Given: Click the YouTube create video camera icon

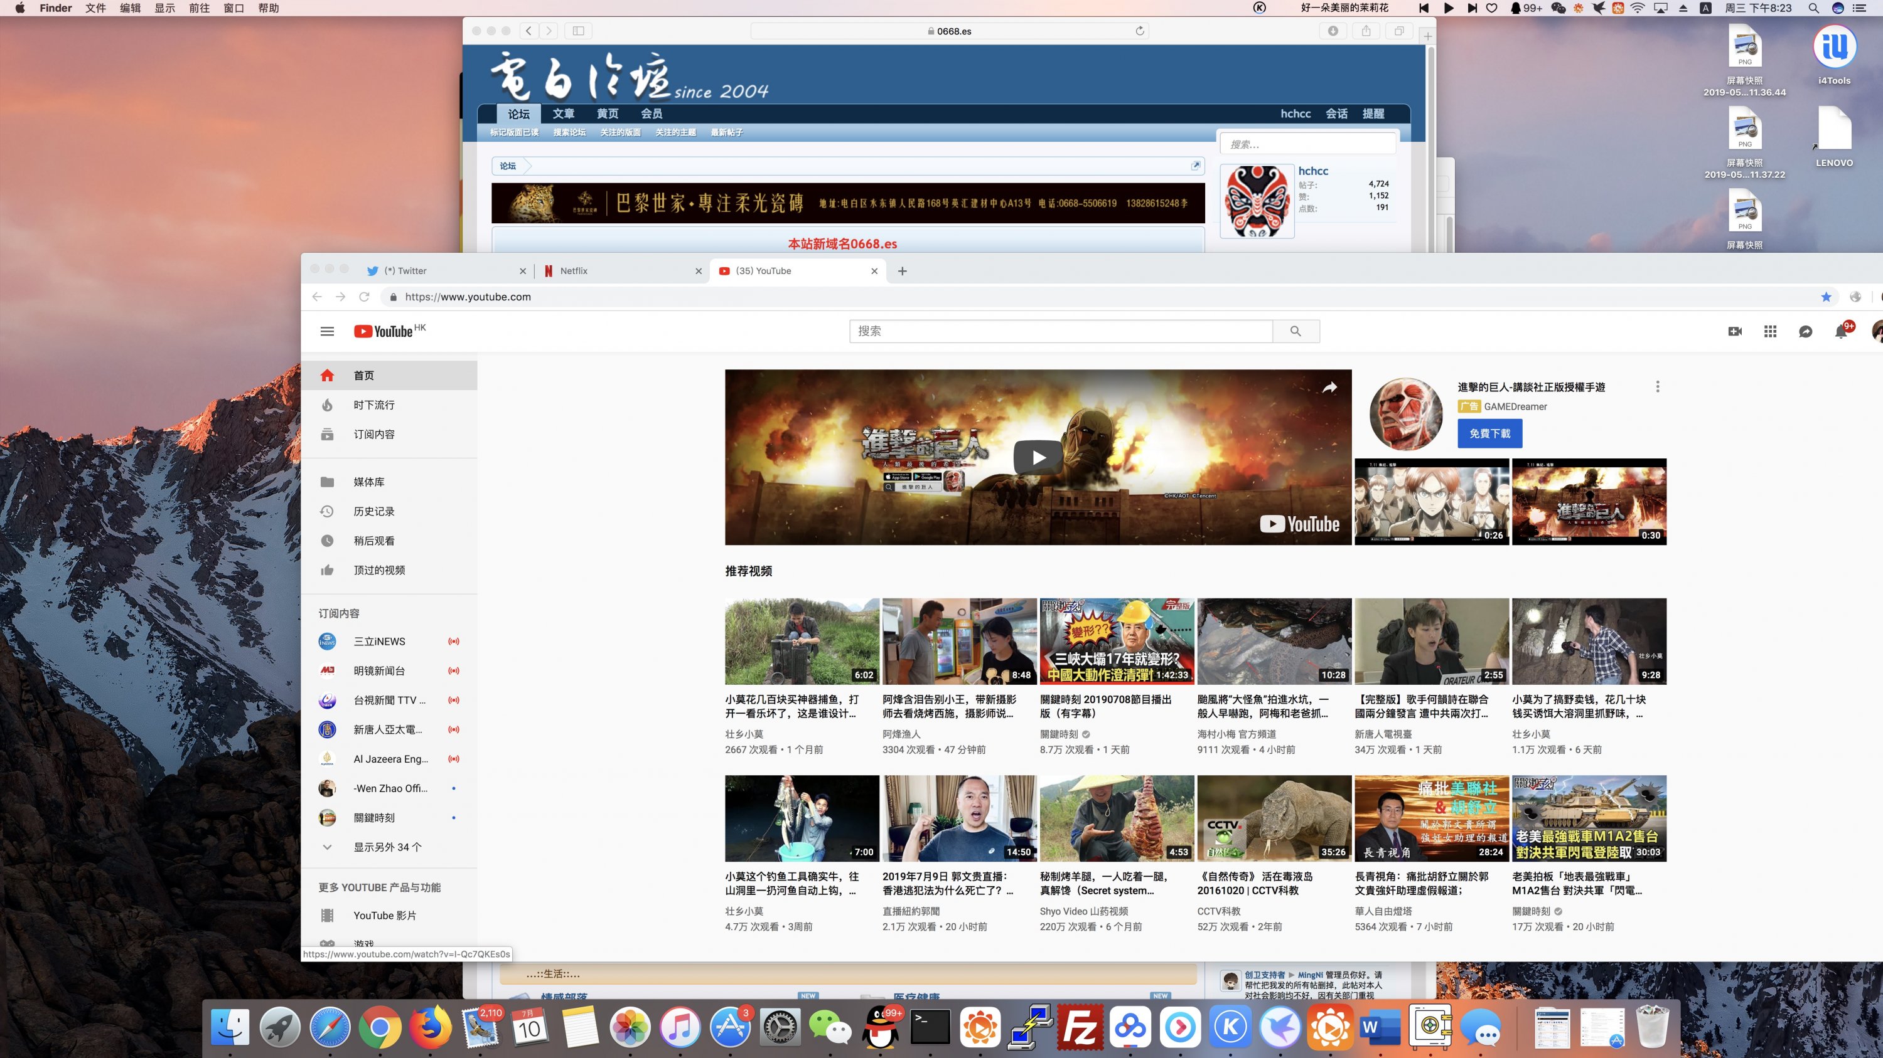Looking at the screenshot, I should pos(1735,332).
